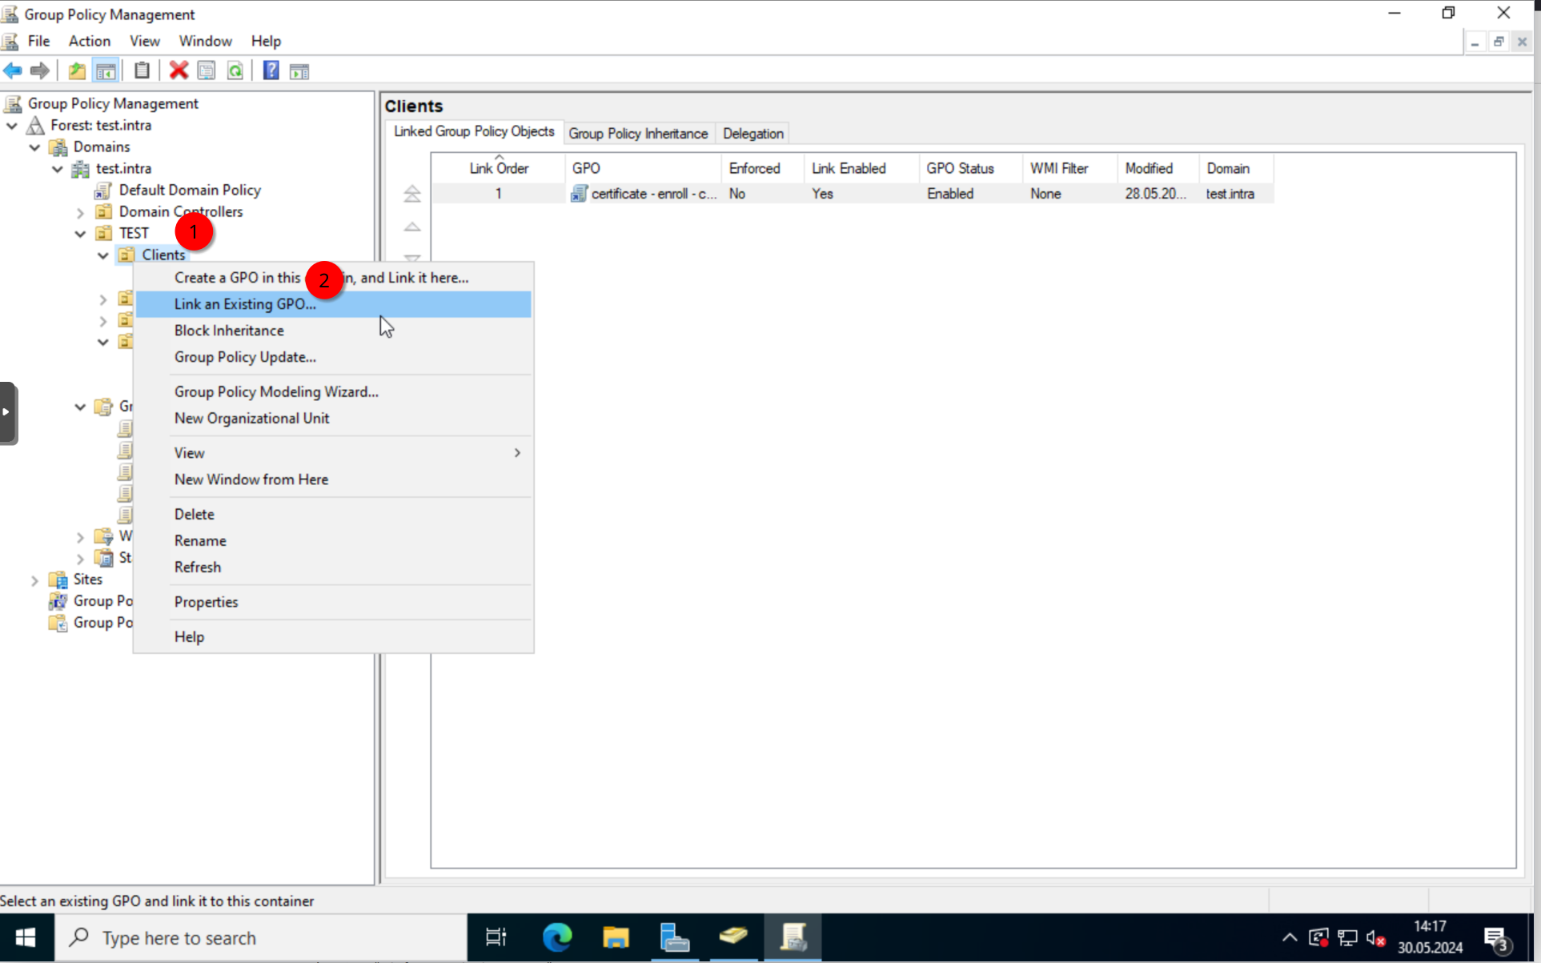Screen dimensions: 1541x963
Task: Sort by the Modified column header
Action: tap(1158, 168)
